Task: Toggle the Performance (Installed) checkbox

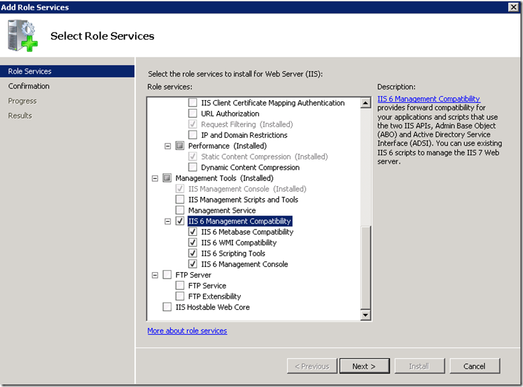Action: click(x=180, y=145)
